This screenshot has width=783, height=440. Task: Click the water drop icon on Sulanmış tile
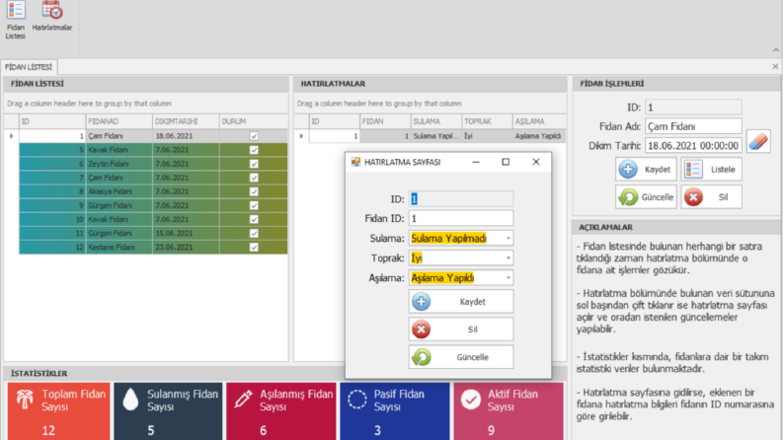pos(130,400)
